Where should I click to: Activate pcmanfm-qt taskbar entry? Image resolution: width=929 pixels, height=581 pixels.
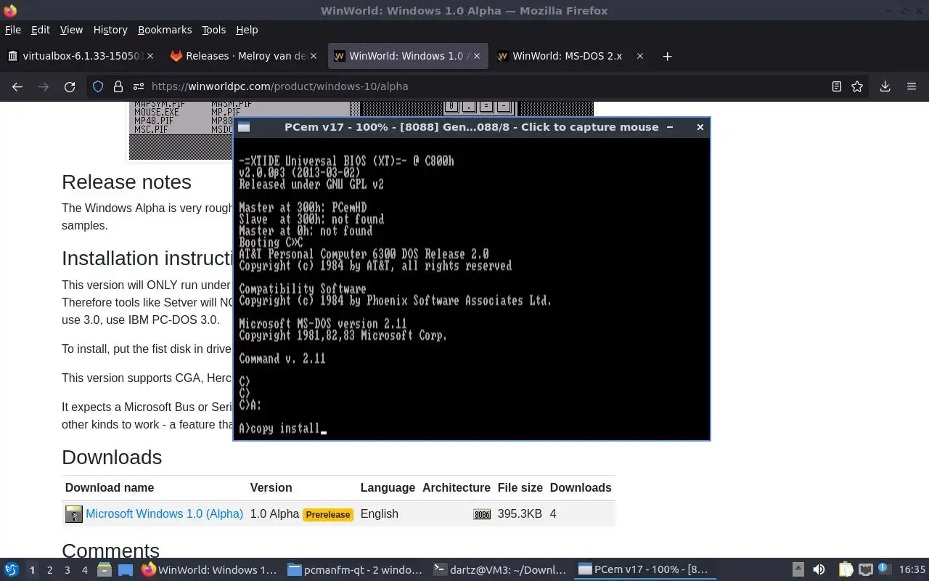click(355, 569)
